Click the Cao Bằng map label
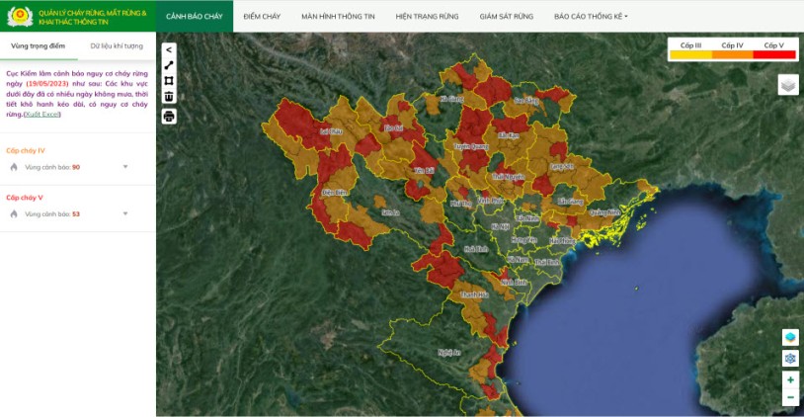The width and height of the screenshot is (804, 417). 526,101
